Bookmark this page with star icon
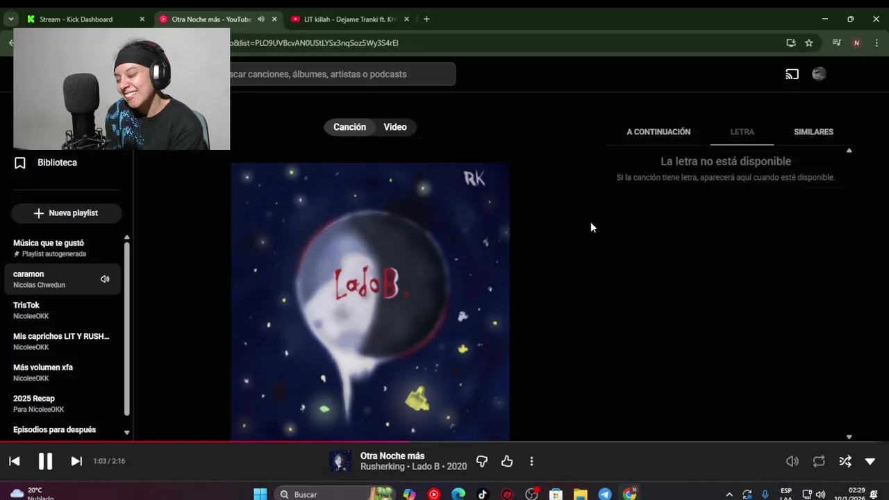The height and width of the screenshot is (500, 889). point(809,43)
